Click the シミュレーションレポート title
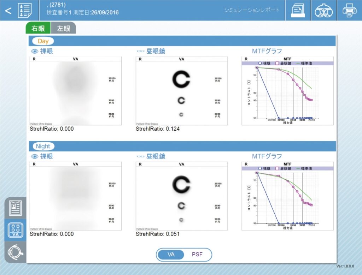The image size is (362, 275). point(252,10)
